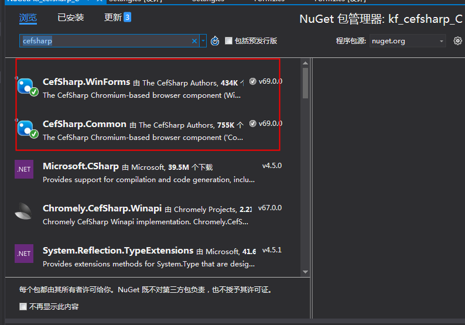Click the CefSharp.Common description text
465x325 pixels.
[x=143, y=138]
